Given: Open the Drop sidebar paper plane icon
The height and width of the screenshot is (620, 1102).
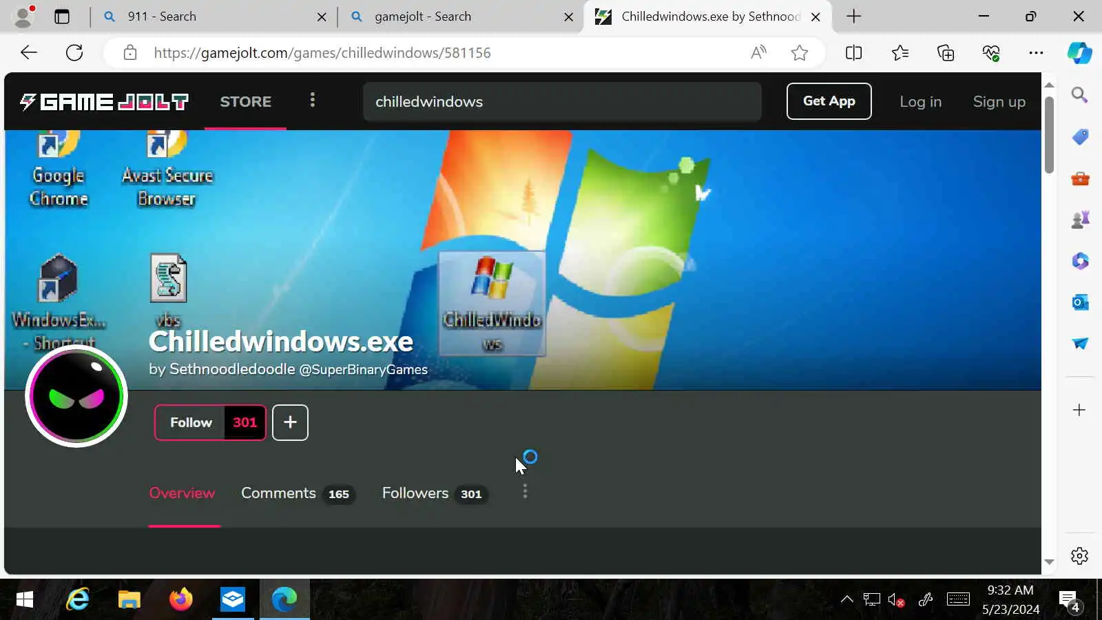Looking at the screenshot, I should point(1080,343).
